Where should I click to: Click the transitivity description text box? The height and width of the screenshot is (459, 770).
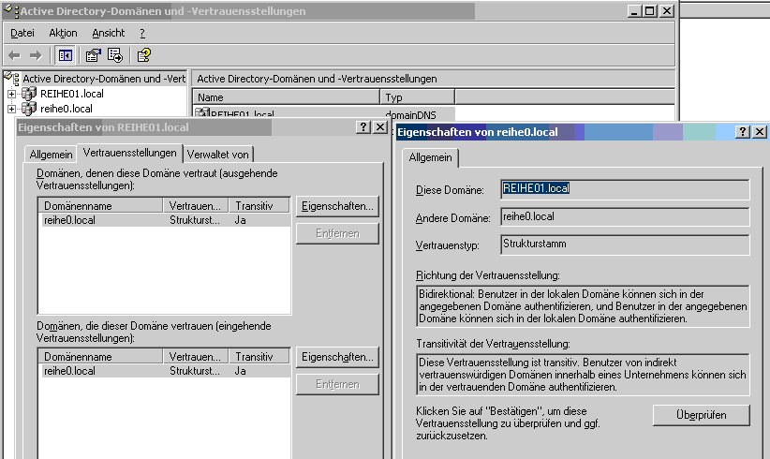pos(583,375)
